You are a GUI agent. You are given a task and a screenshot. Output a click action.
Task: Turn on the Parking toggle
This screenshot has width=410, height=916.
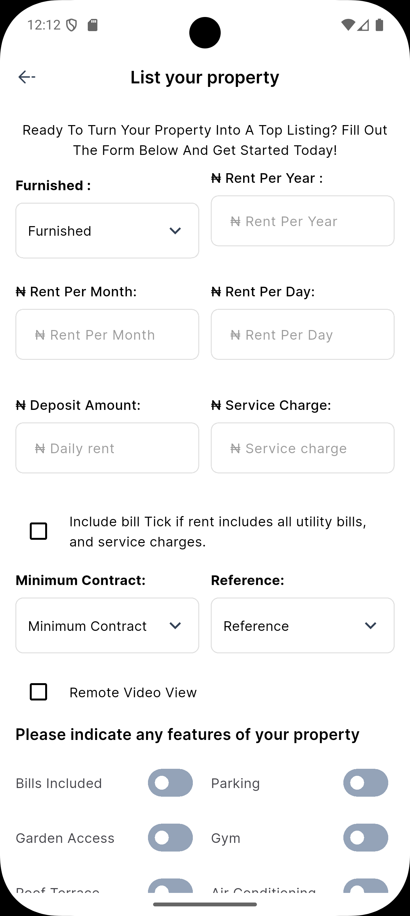(365, 783)
